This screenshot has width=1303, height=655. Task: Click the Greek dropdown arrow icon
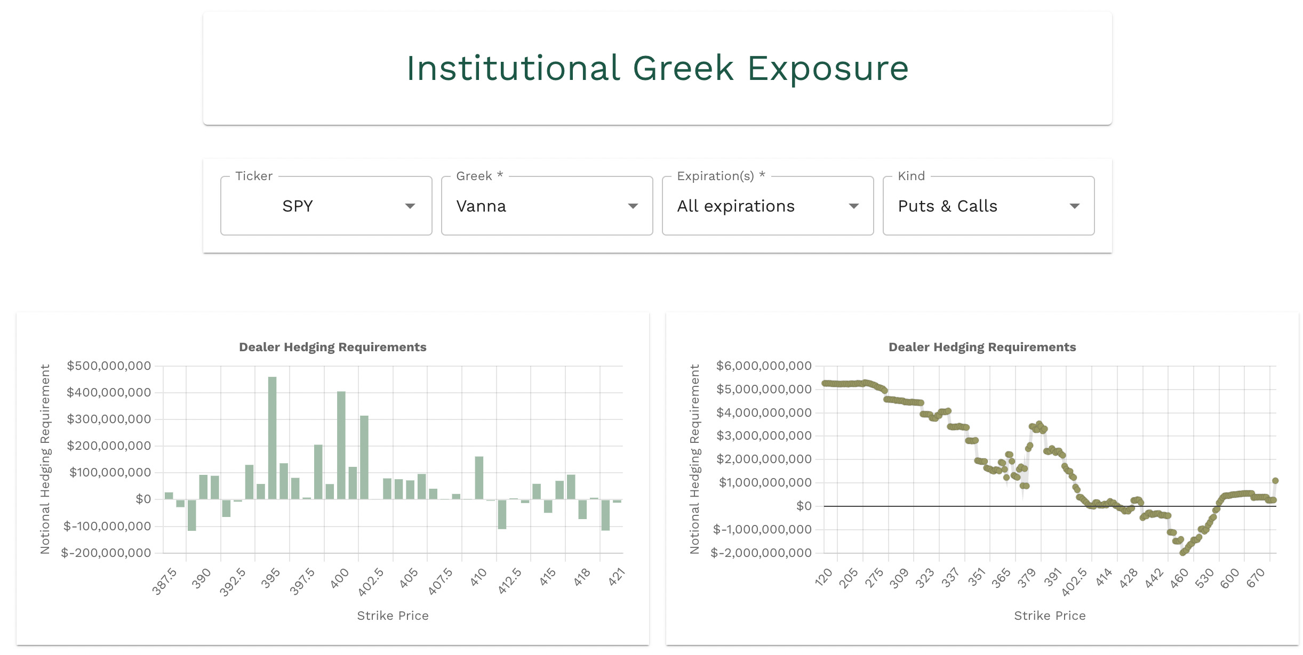[633, 206]
